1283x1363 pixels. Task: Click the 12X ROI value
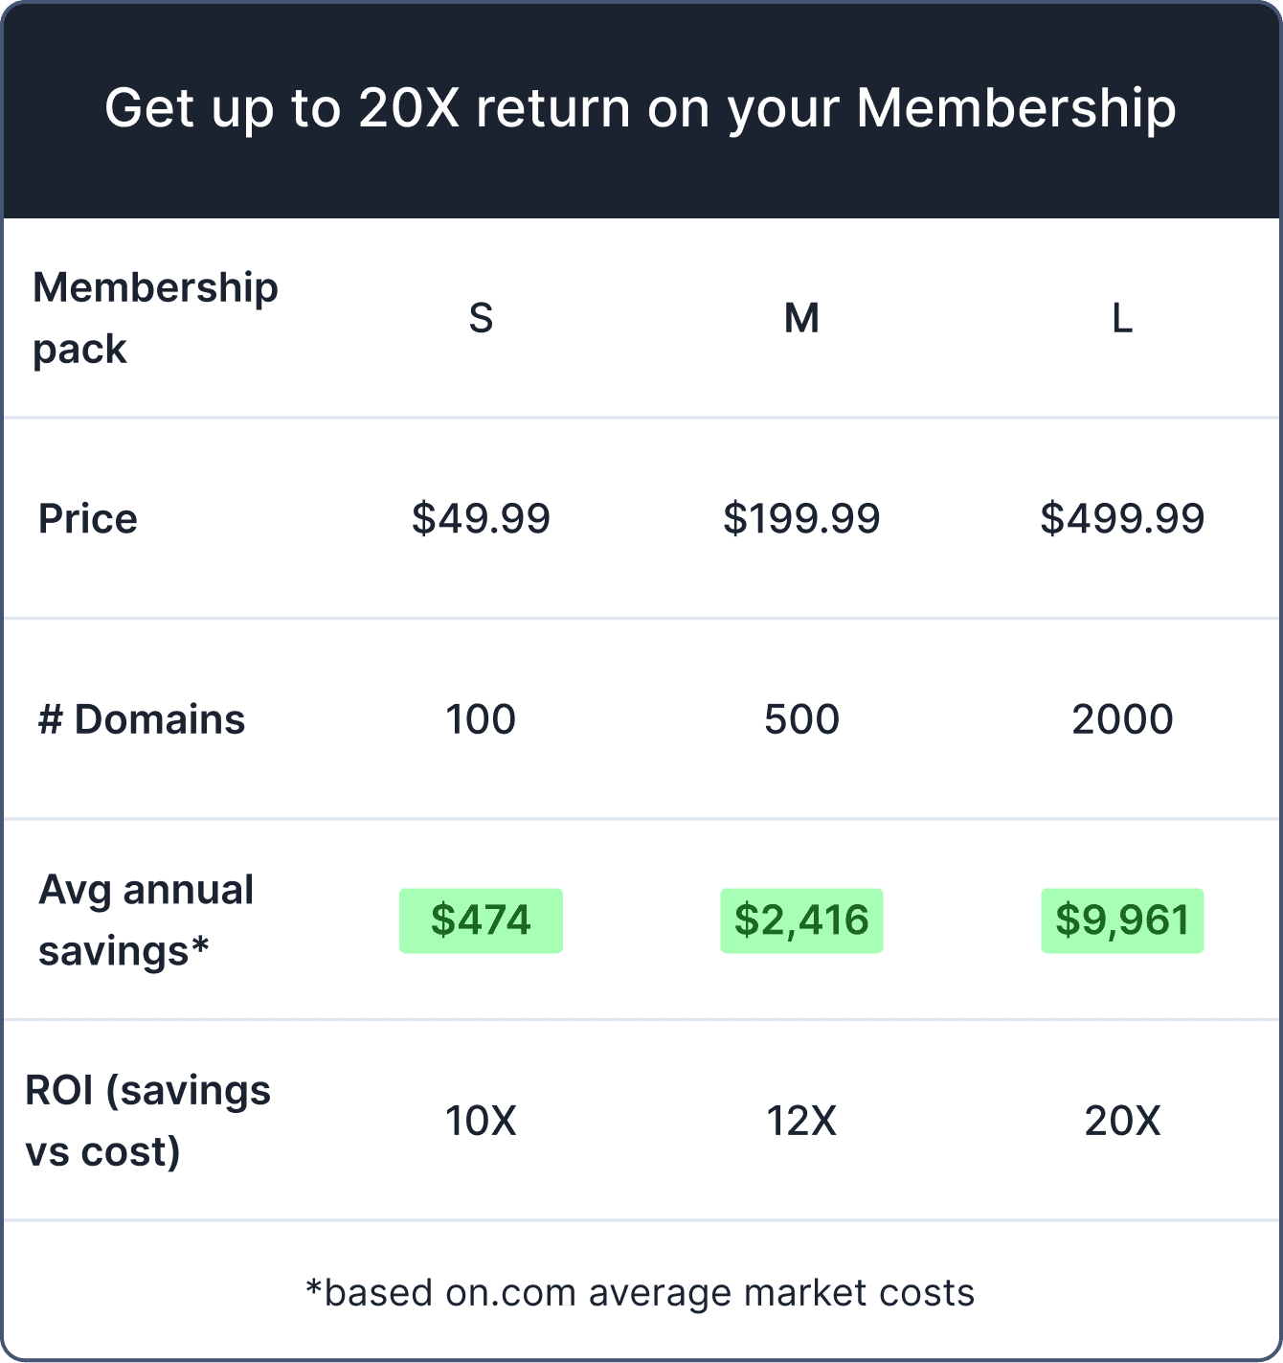pos(801,1121)
